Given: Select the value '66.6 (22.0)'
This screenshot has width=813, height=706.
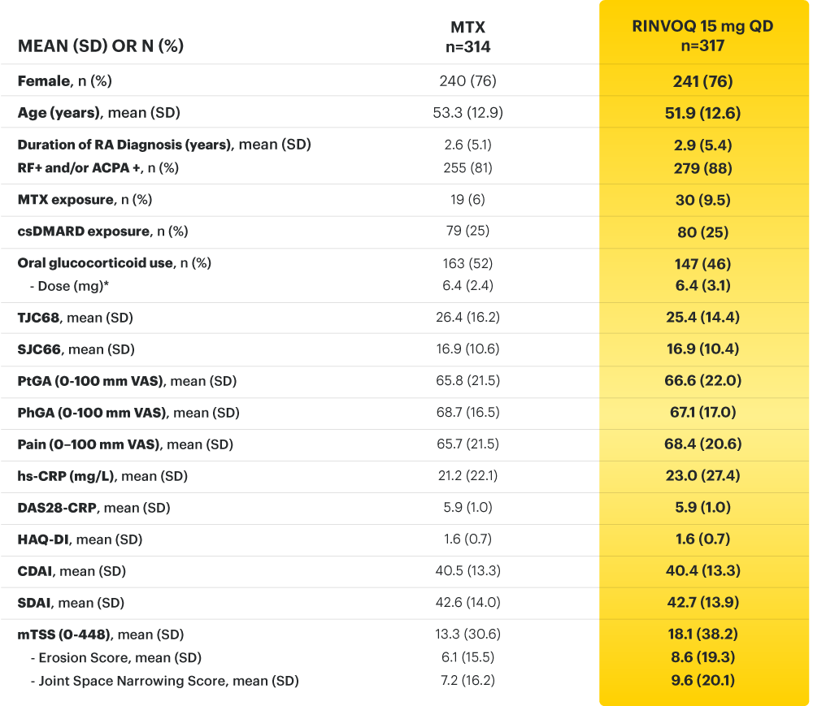Looking at the screenshot, I should pyautogui.click(x=702, y=381).
